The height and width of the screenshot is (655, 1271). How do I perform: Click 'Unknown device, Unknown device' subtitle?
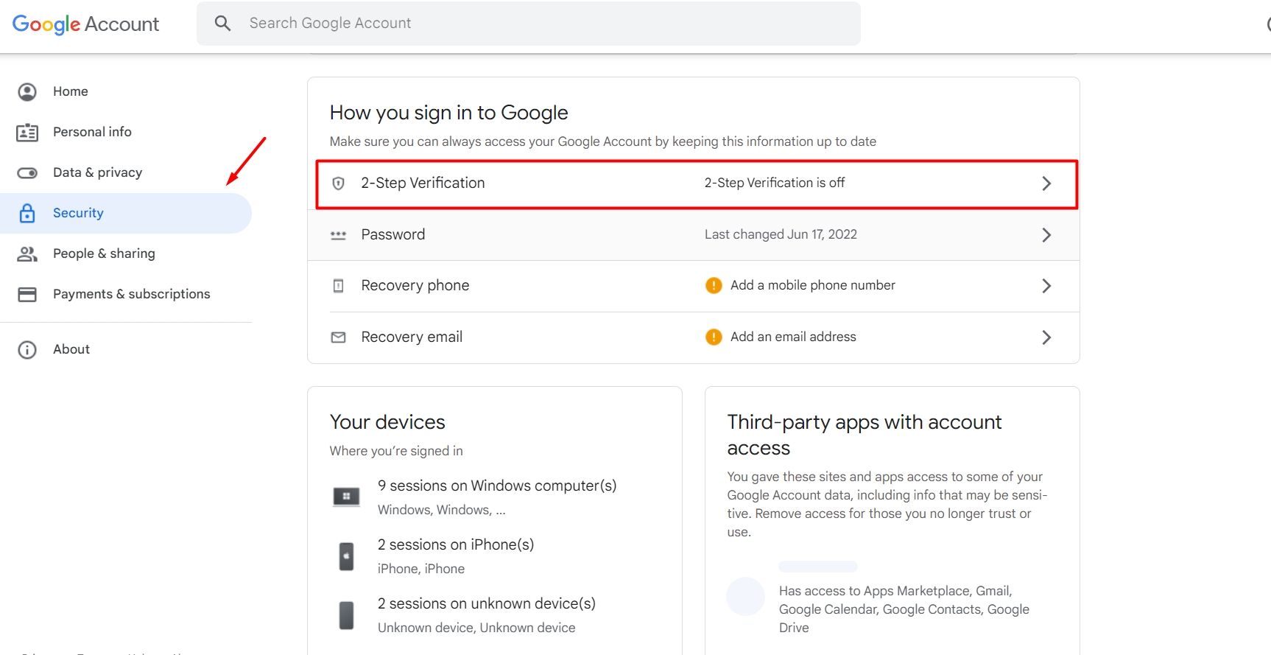[x=476, y=628]
